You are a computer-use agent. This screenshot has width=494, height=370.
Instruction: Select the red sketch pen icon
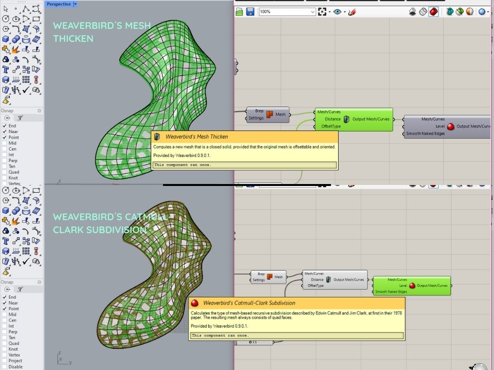point(352,12)
